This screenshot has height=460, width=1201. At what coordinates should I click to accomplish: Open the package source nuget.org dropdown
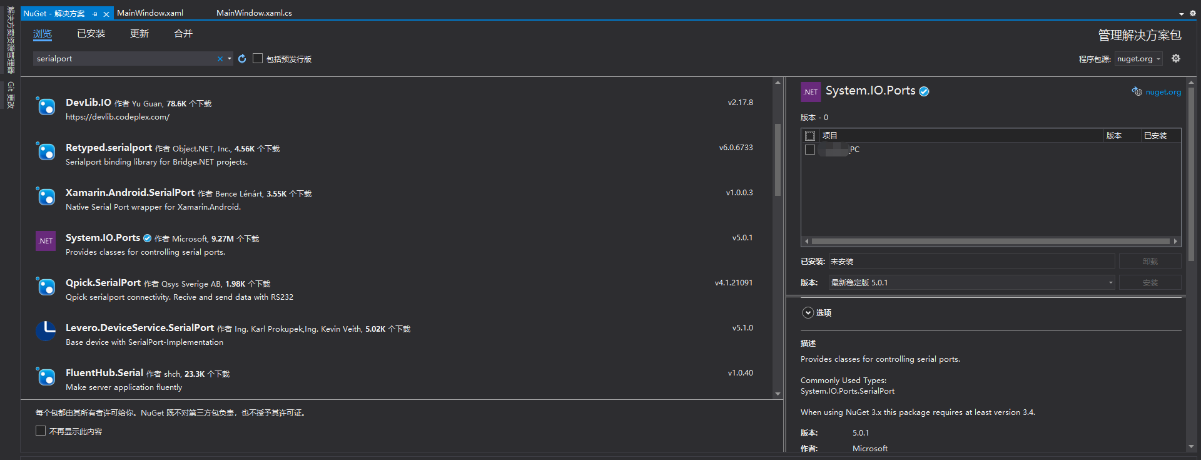[x=1138, y=59]
